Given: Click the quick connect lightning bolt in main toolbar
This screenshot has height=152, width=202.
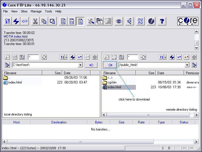Looking at the screenshot, I should point(16,21).
